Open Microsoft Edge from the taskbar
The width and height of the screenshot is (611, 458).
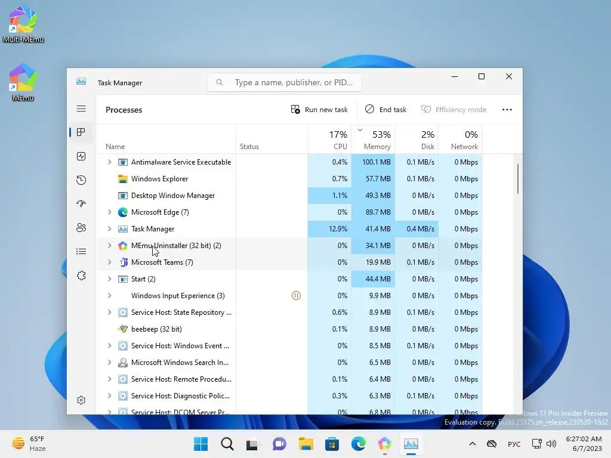(359, 444)
